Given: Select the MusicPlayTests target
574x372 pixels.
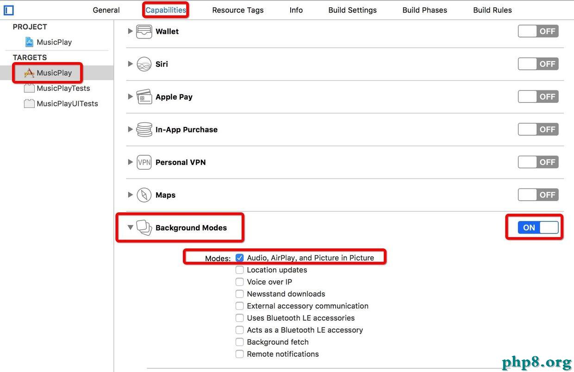Looking at the screenshot, I should click(x=63, y=88).
